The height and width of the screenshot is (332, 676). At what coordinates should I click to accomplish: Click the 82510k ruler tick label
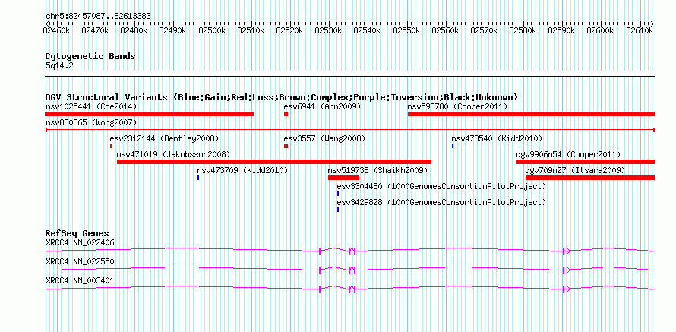[251, 30]
